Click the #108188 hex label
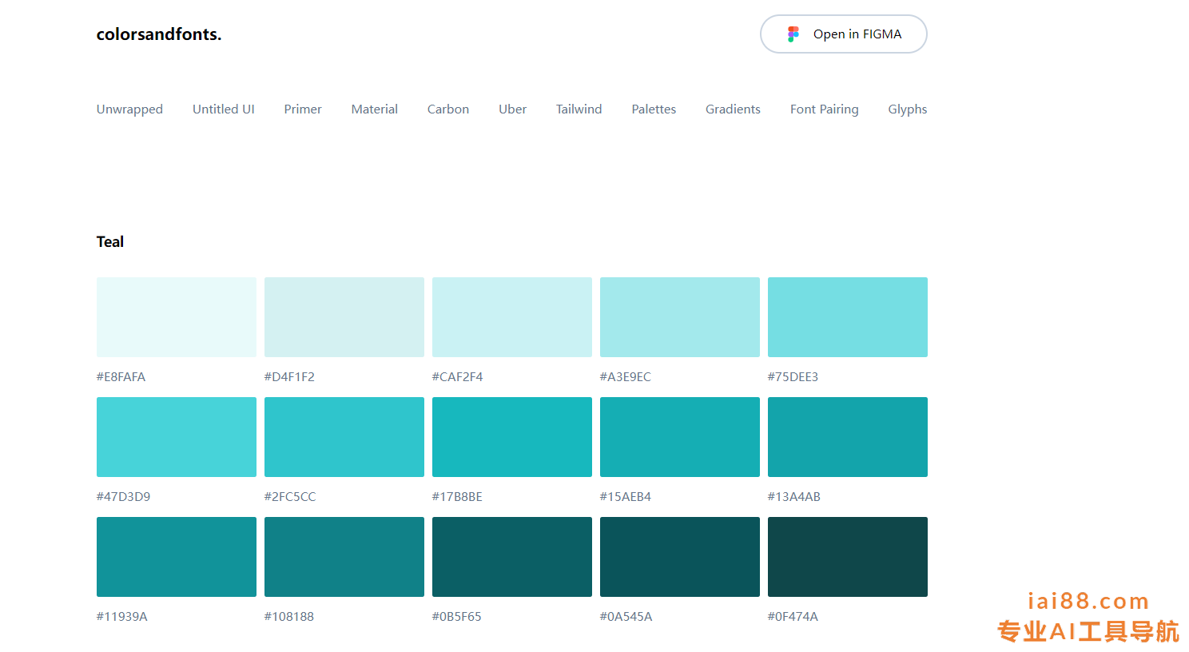 pos(289,617)
